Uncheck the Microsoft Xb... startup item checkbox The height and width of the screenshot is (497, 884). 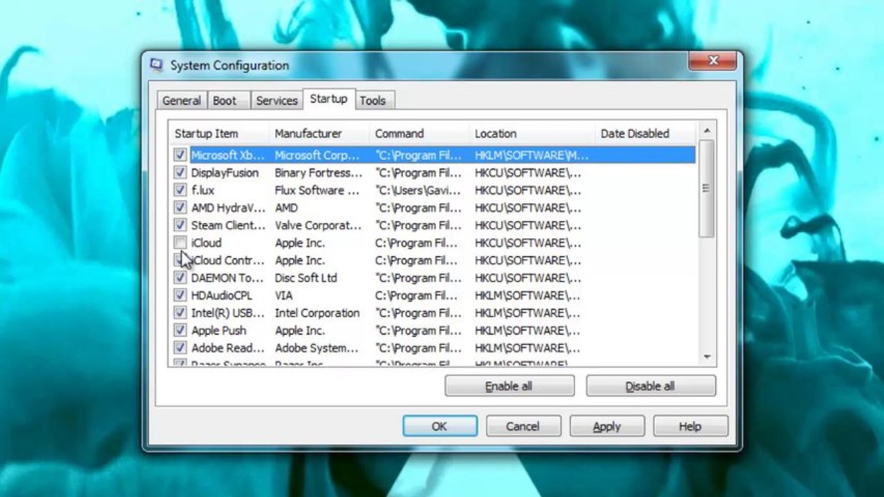pos(180,155)
